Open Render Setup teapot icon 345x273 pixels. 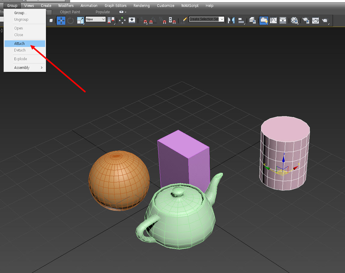306,20
